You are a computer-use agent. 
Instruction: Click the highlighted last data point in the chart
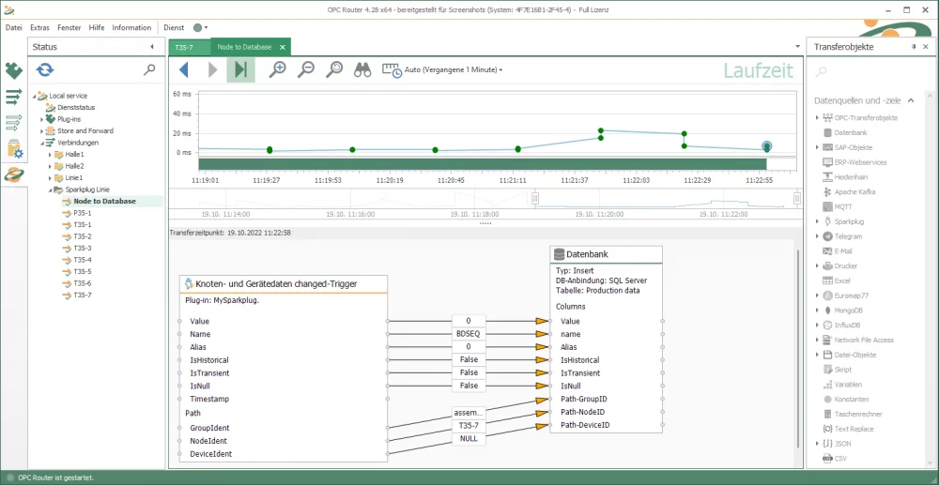click(x=766, y=146)
